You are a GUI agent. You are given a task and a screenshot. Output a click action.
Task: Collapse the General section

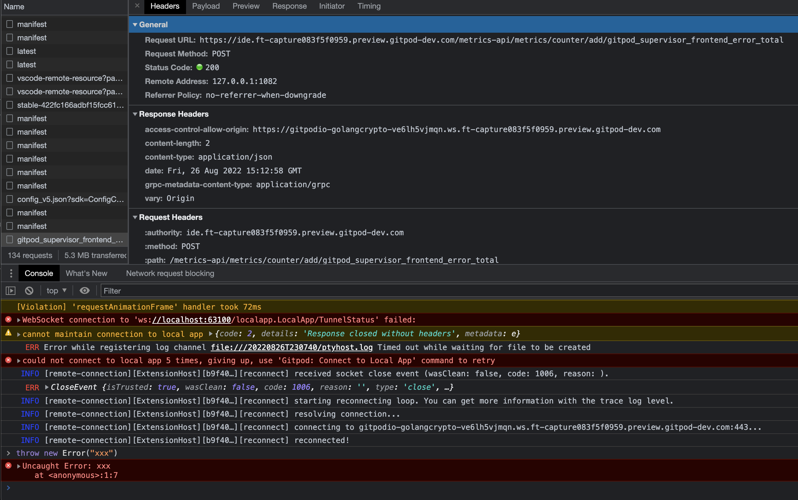pyautogui.click(x=135, y=25)
